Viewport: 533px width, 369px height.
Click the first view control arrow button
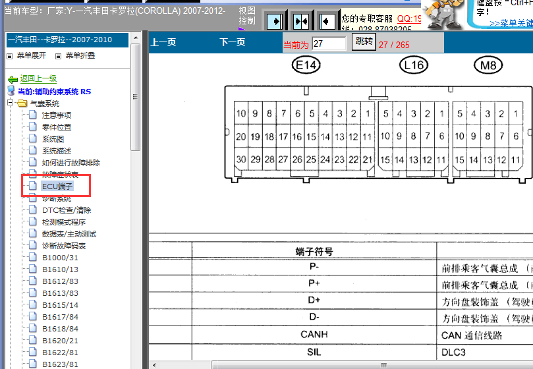pyautogui.click(x=275, y=22)
